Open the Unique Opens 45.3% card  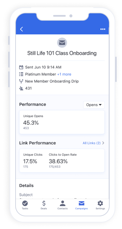coord(62,122)
